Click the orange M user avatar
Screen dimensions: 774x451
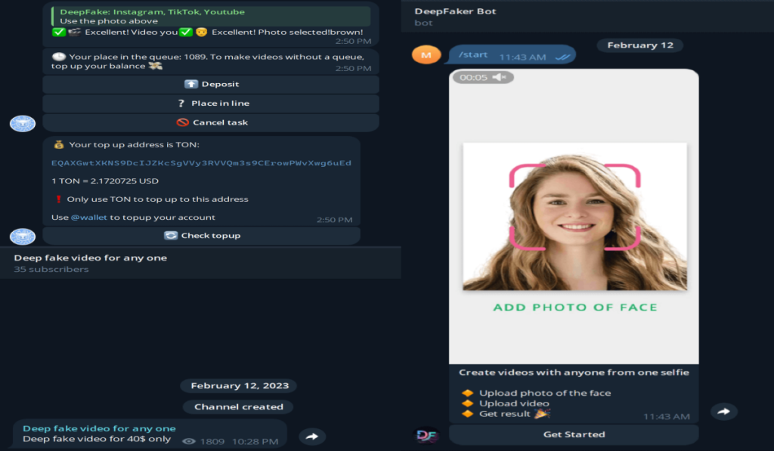426,54
